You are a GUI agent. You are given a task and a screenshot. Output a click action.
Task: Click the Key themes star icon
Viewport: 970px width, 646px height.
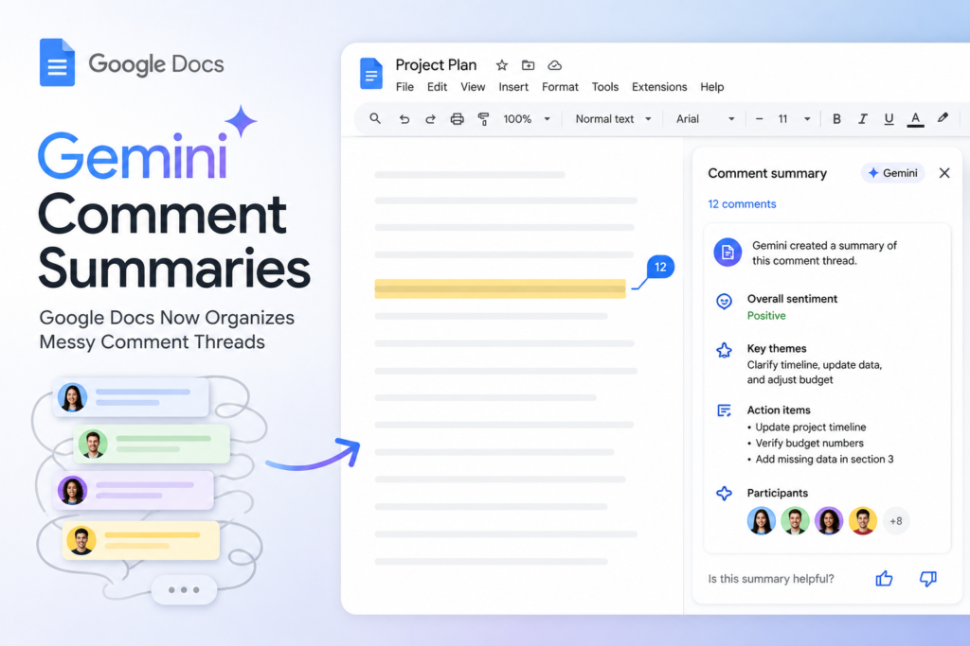click(x=724, y=351)
